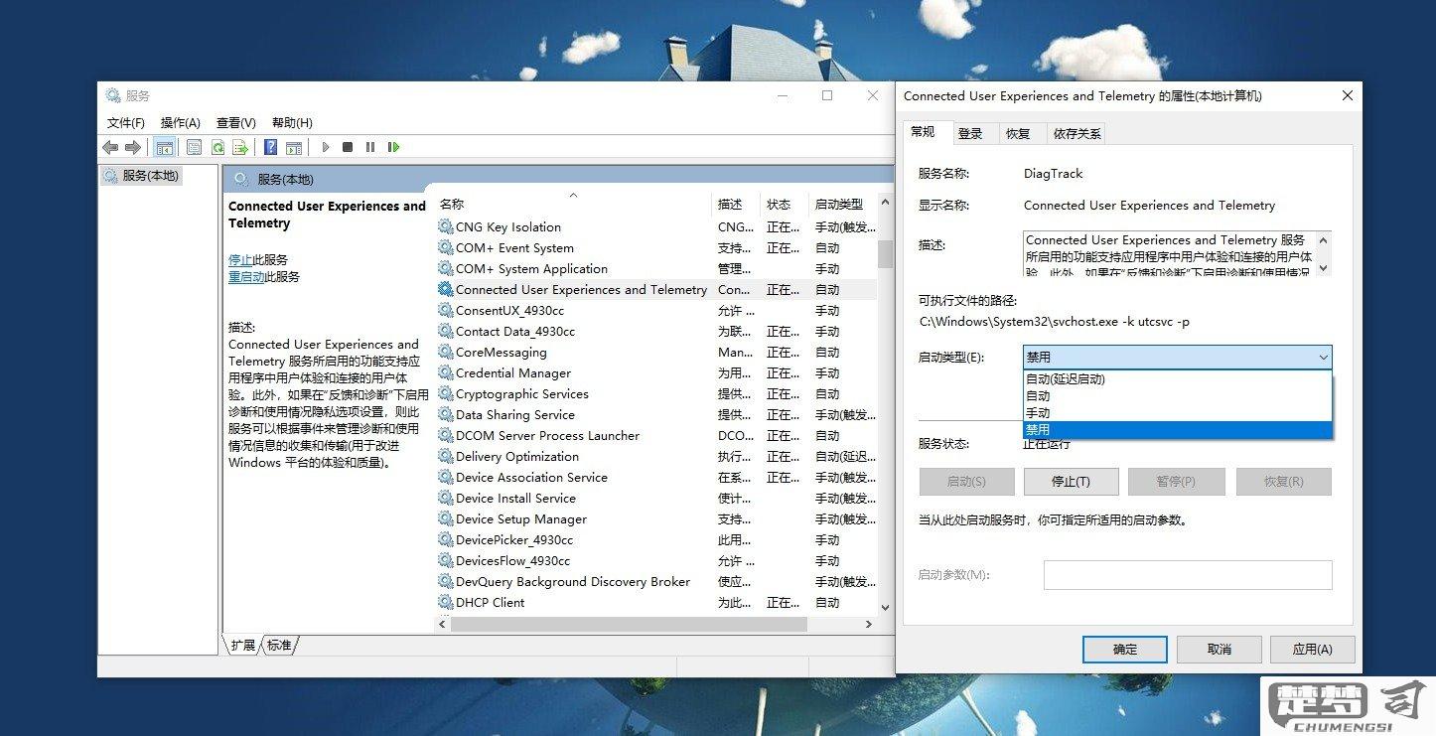
Task: Click the Refresh toolbar icon
Action: click(x=216, y=147)
